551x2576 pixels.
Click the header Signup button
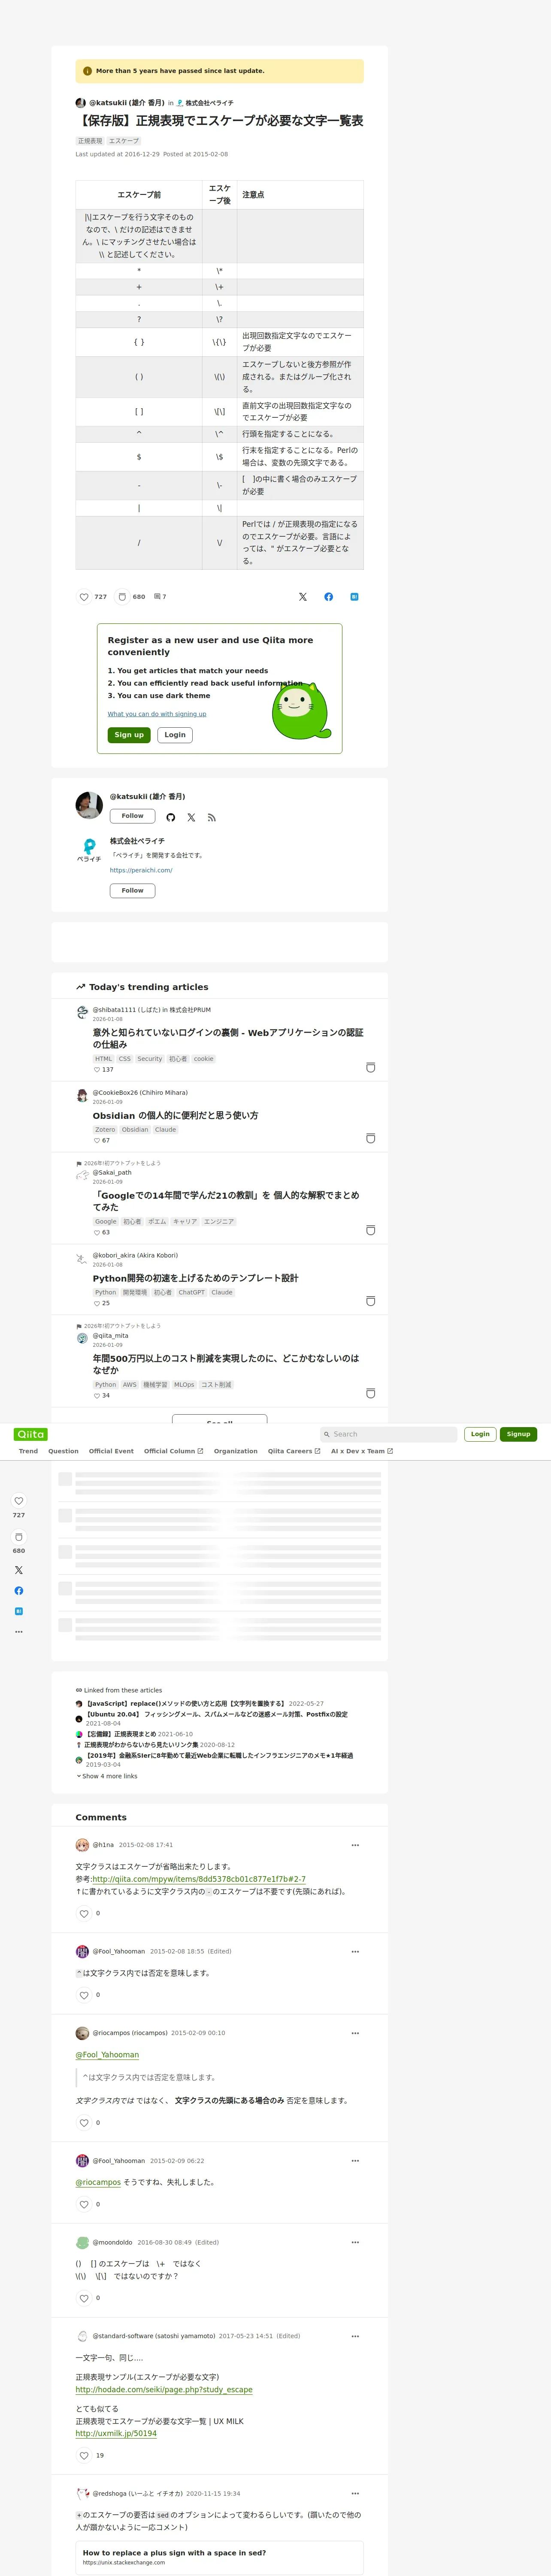518,1434
